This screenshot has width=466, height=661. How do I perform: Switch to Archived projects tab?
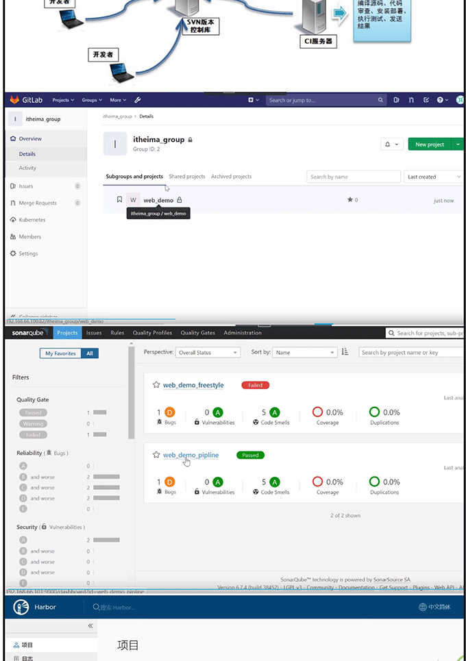(x=231, y=176)
